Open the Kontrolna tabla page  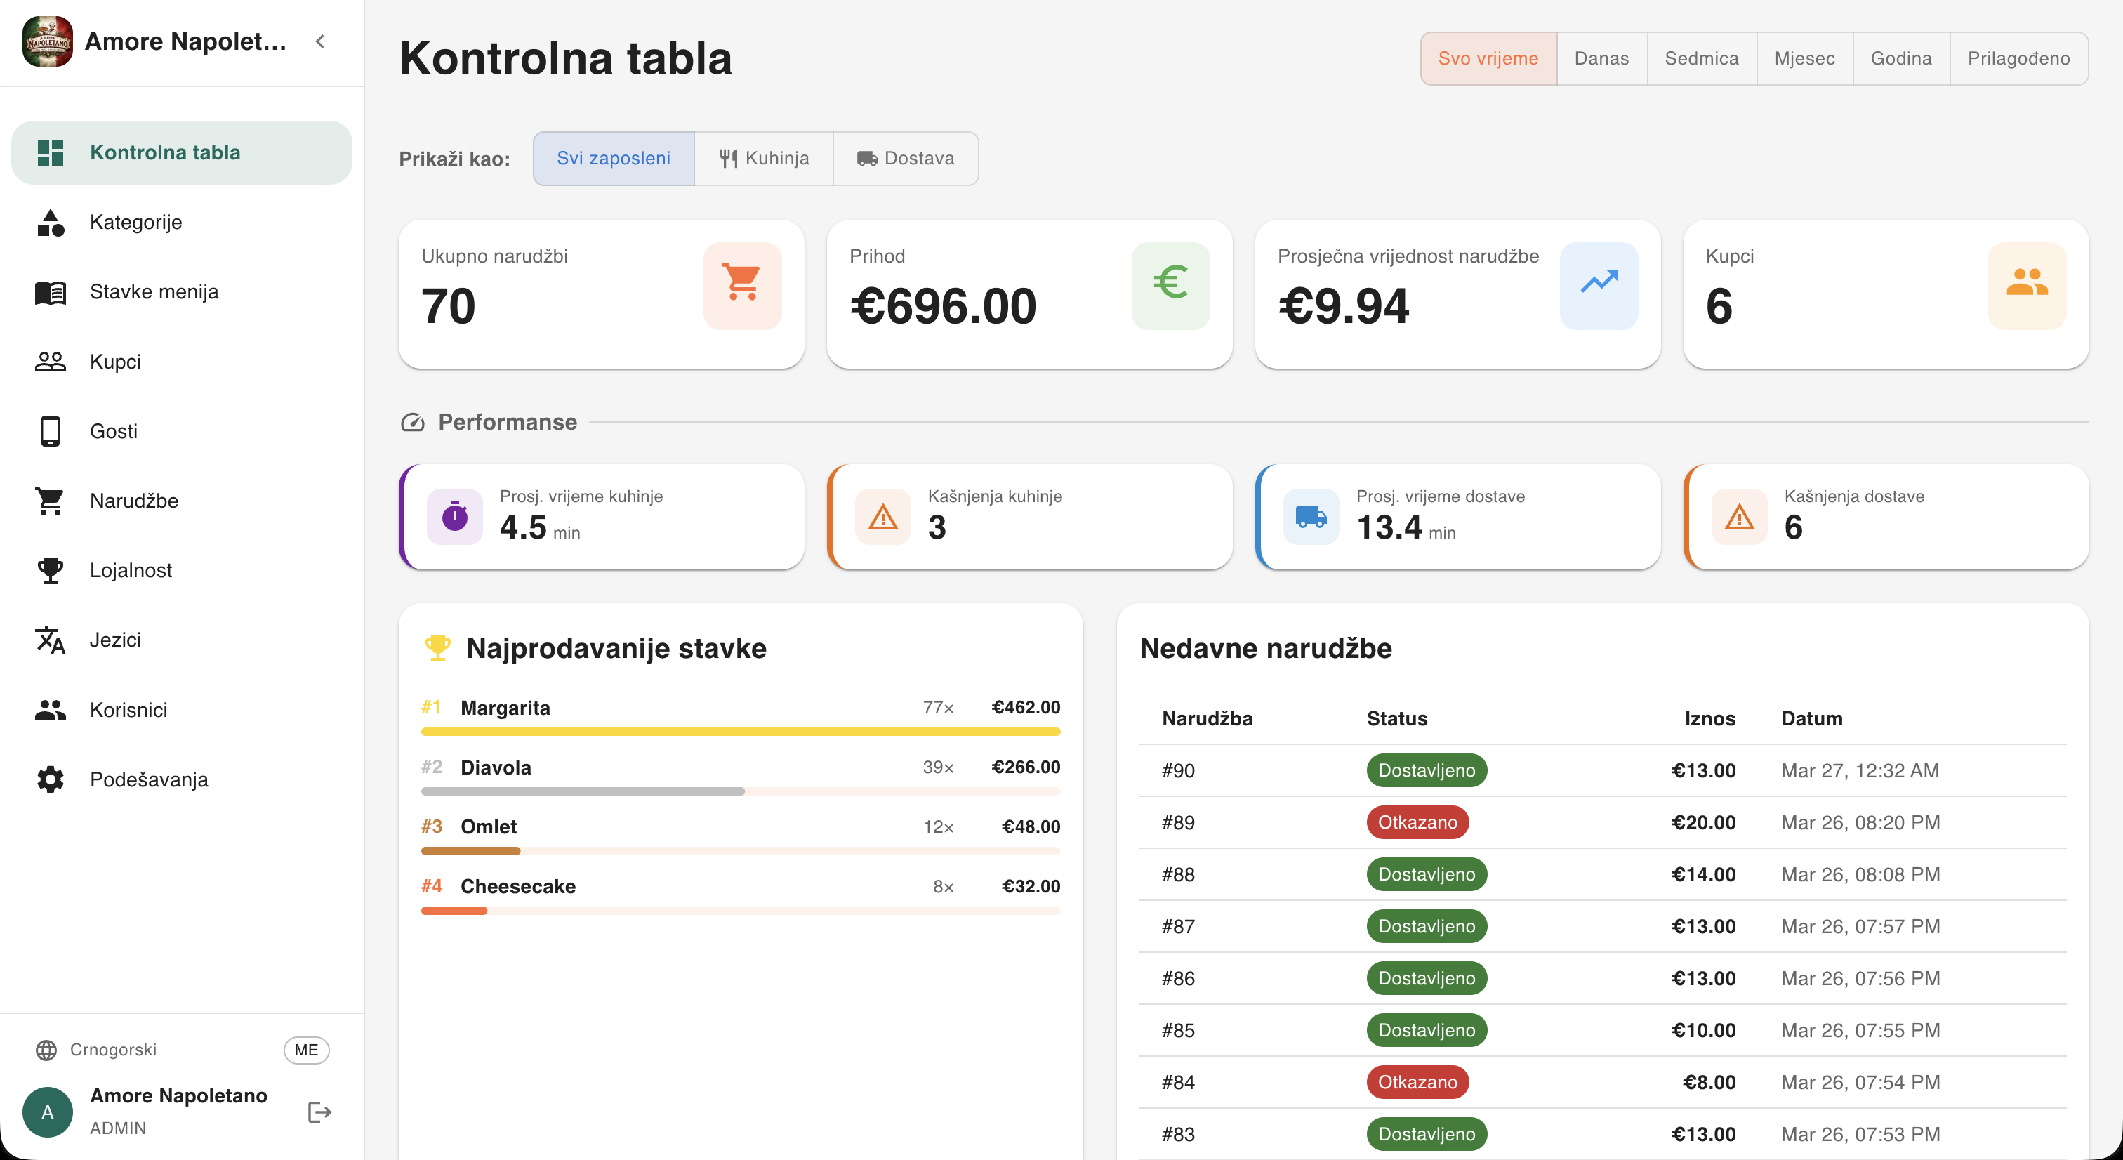pos(165,152)
